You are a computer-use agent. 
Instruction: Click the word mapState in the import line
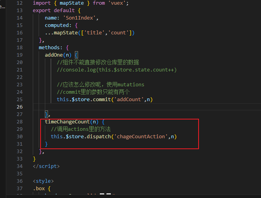[72, 3]
